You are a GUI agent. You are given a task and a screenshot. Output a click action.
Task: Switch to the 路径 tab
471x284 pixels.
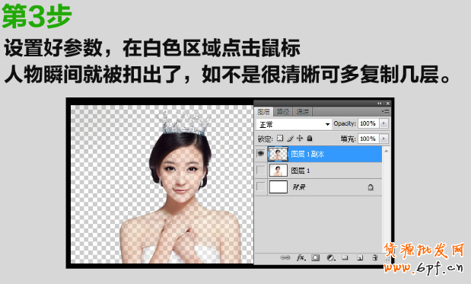(x=282, y=112)
